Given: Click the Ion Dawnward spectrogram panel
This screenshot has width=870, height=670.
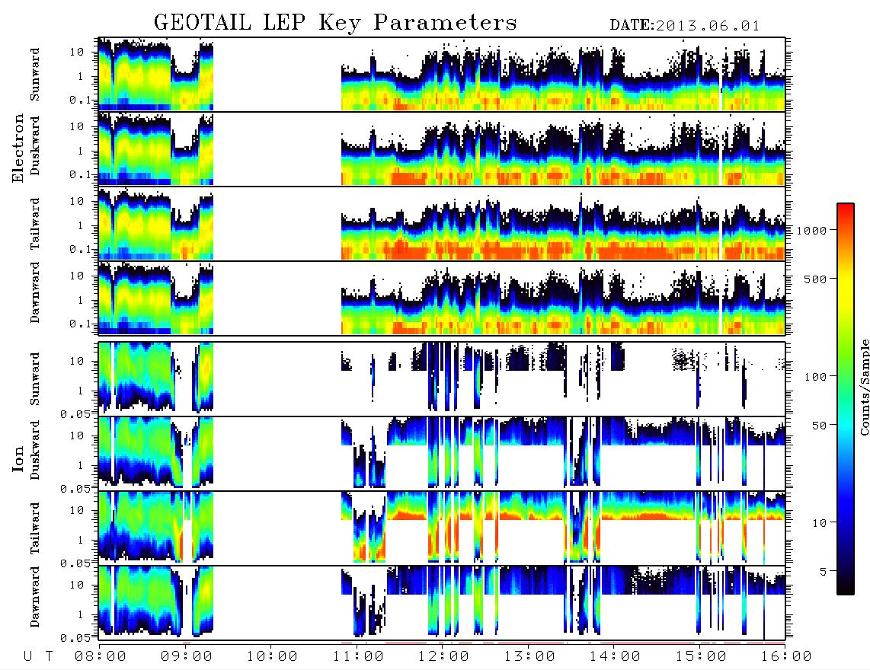Looking at the screenshot, I should pos(442,602).
